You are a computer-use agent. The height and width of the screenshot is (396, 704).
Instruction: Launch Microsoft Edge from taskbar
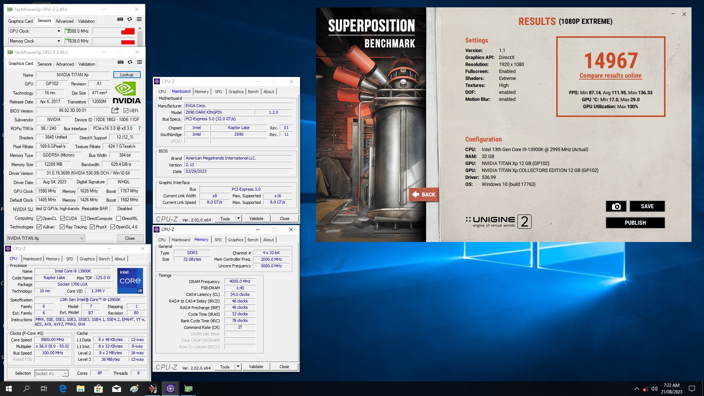point(63,389)
